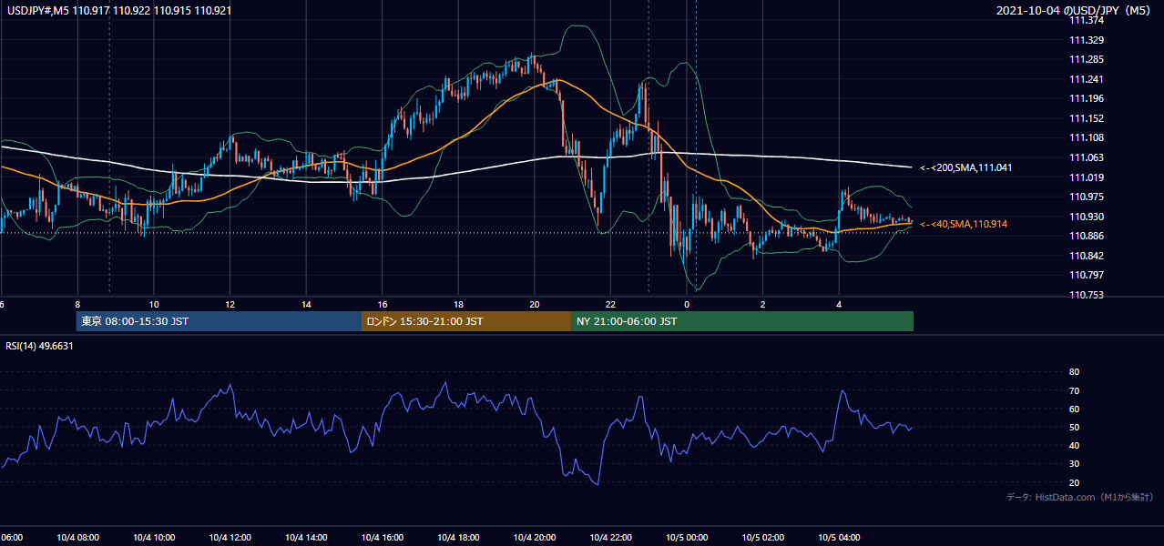Click the 10/4 20:00 bottom time label

[x=534, y=537]
